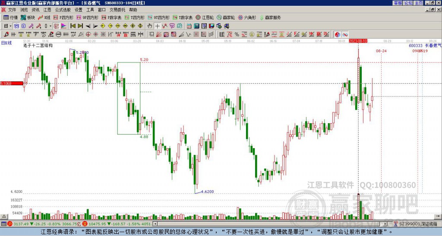Open the T四方形 tool

click(135, 17)
